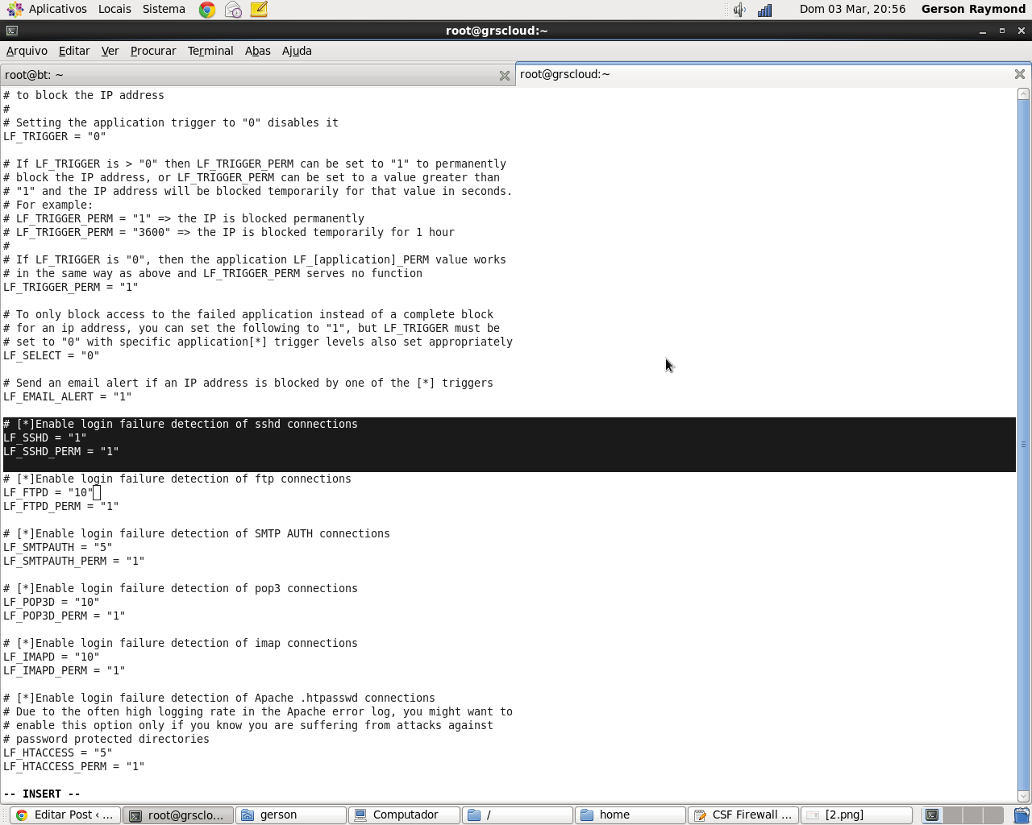The height and width of the screenshot is (825, 1032).
Task: Click scrollbar up arrow in terminal
Action: (x=1024, y=93)
